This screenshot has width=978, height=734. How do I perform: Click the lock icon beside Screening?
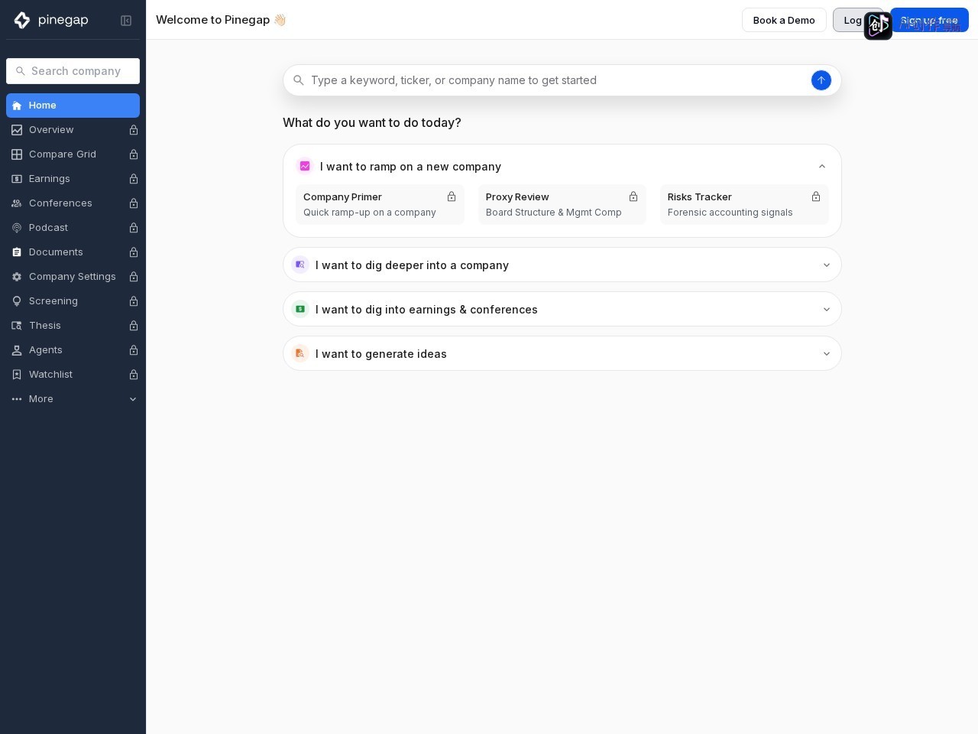click(134, 301)
